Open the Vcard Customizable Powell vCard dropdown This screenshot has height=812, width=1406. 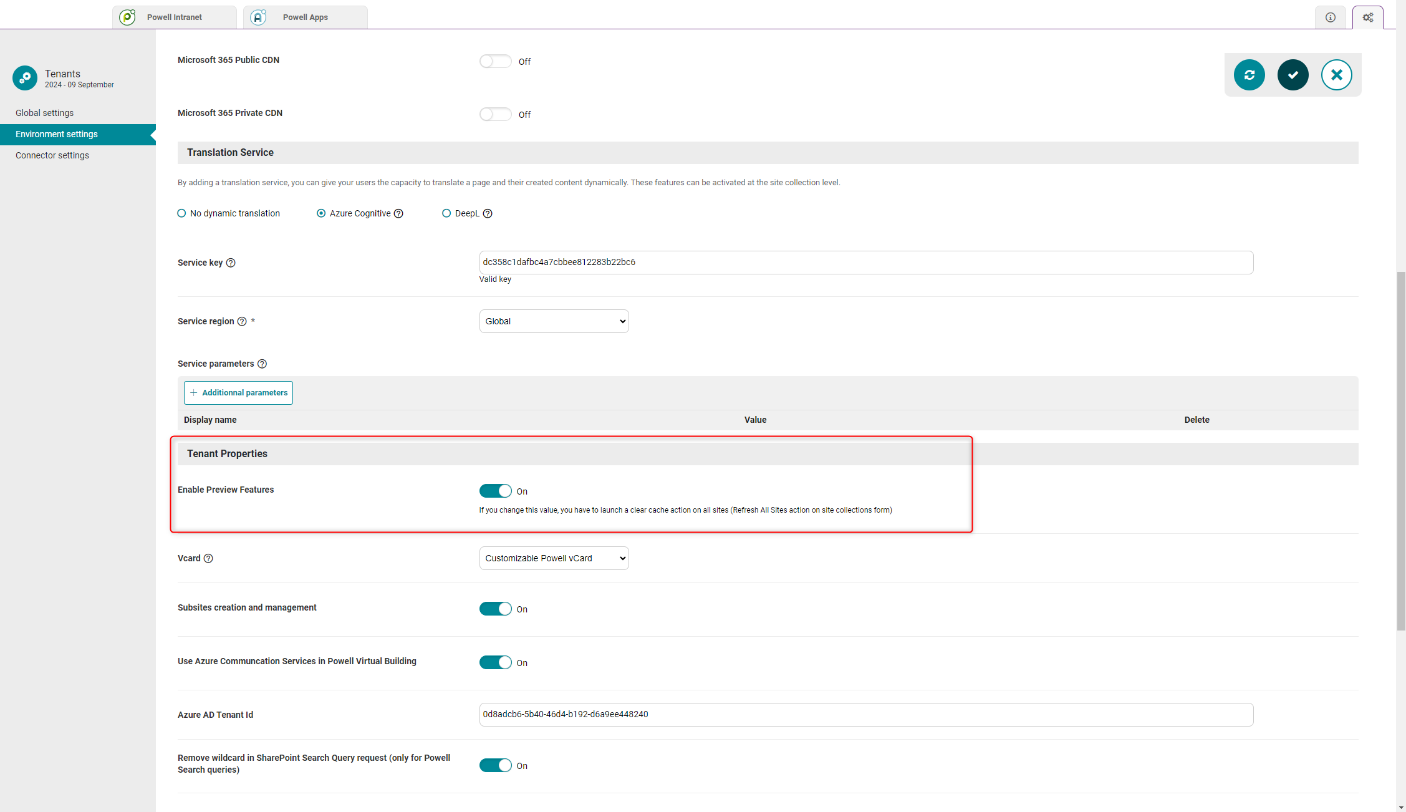point(554,558)
